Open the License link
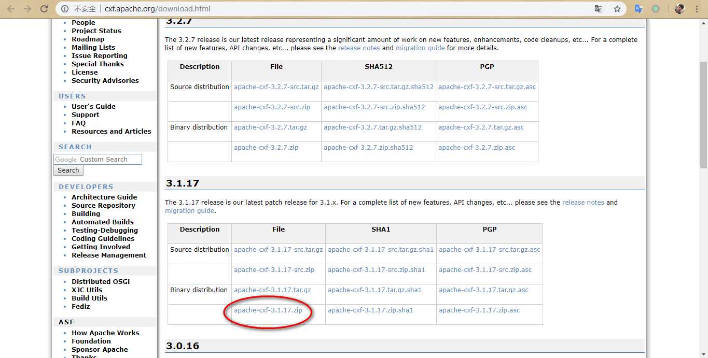This screenshot has width=708, height=358. (x=85, y=72)
